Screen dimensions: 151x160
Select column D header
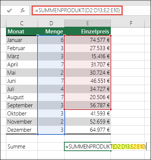(x=51, y=23)
